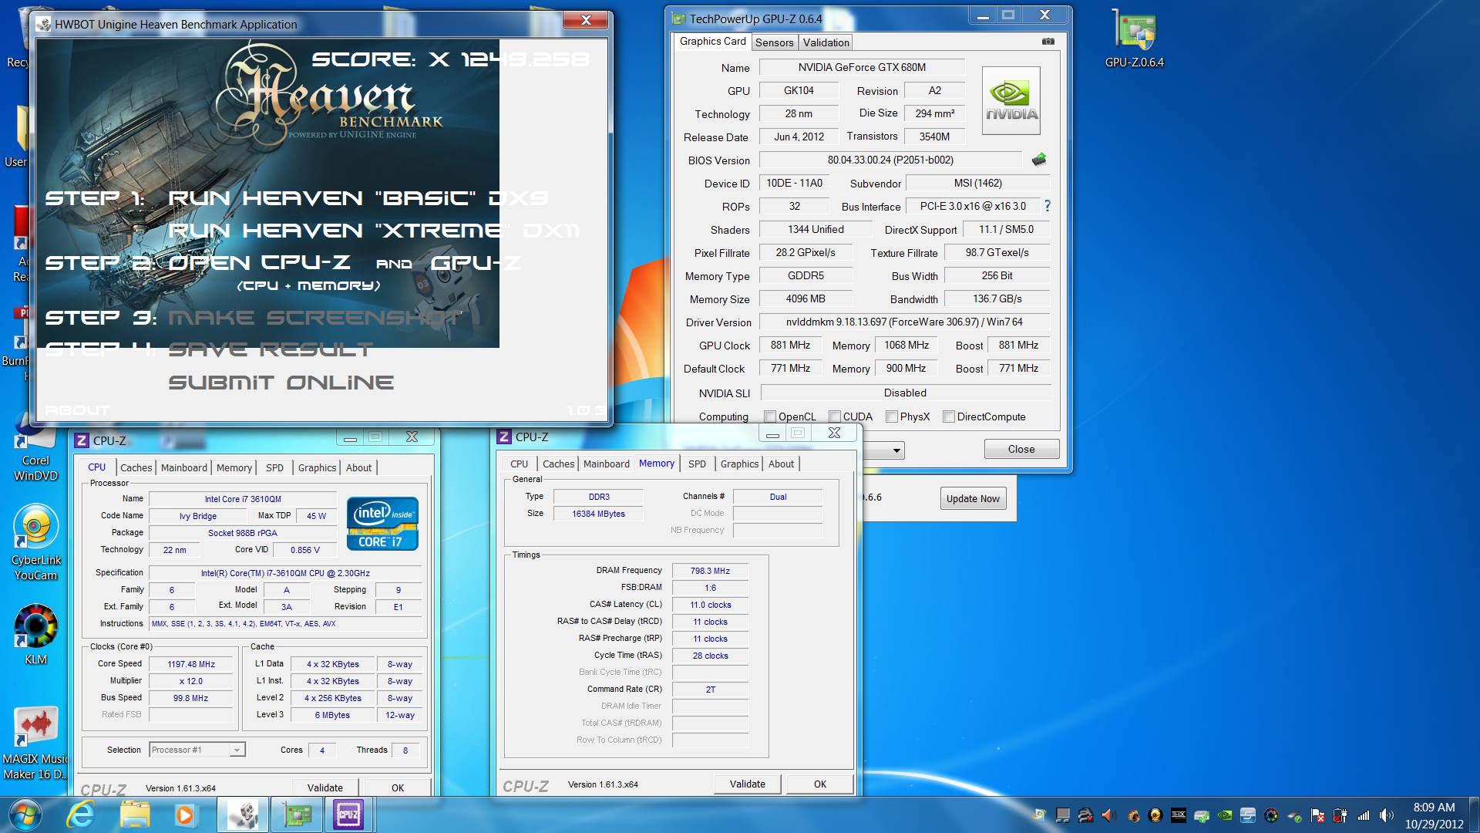The image size is (1480, 833).
Task: Click the Core Speed value 1197.48 MHz
Action: 191,664
